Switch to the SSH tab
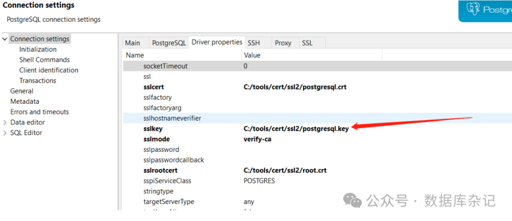 click(x=254, y=43)
